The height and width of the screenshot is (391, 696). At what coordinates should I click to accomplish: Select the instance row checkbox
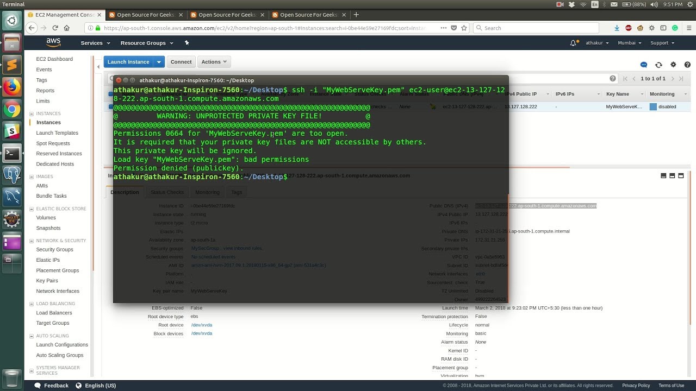click(111, 107)
